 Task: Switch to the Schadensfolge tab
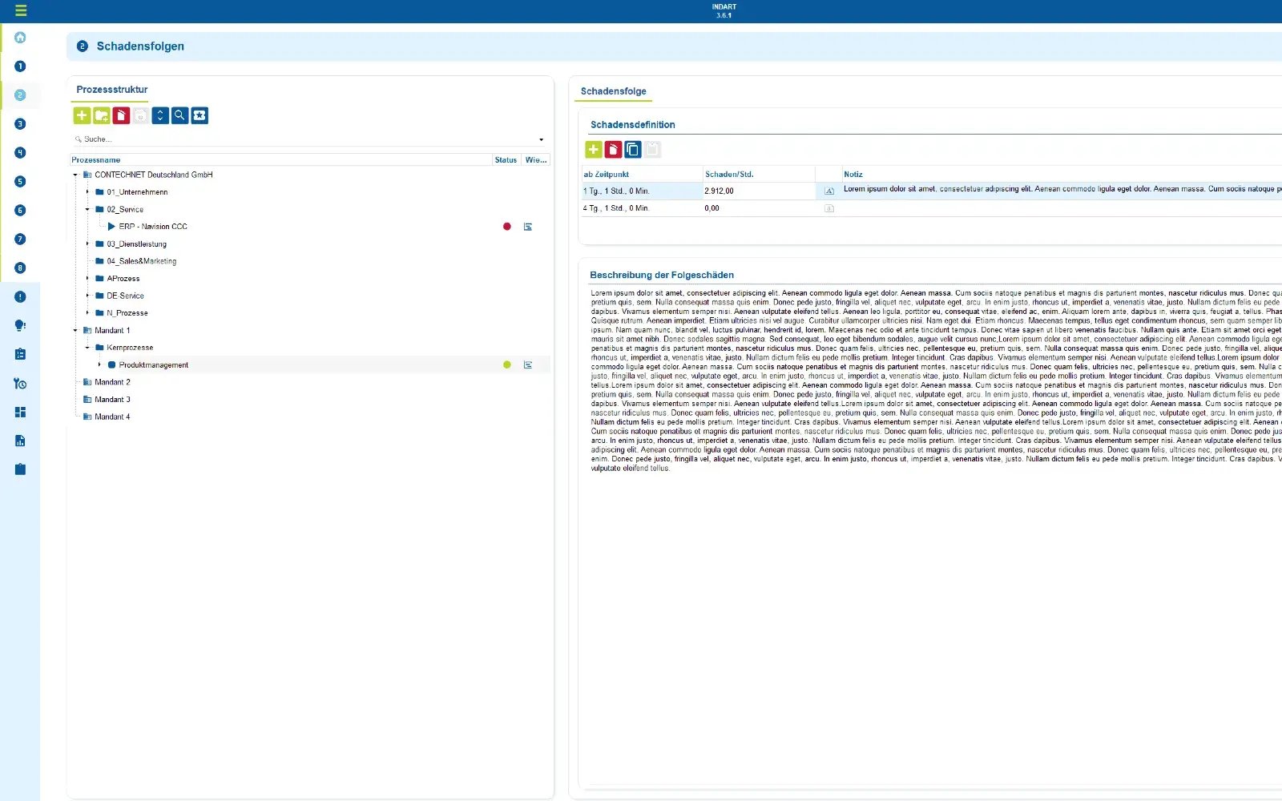[613, 91]
